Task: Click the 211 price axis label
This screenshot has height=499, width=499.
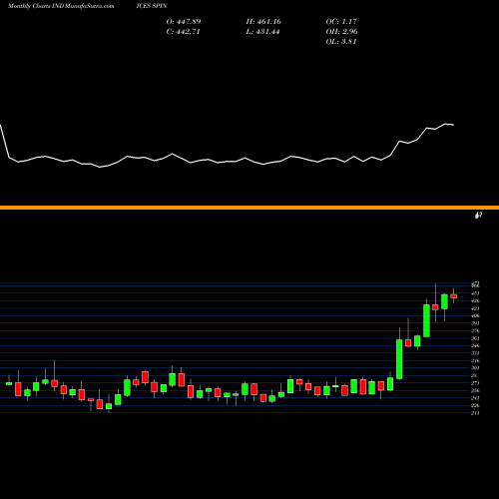Action: pyautogui.click(x=476, y=413)
